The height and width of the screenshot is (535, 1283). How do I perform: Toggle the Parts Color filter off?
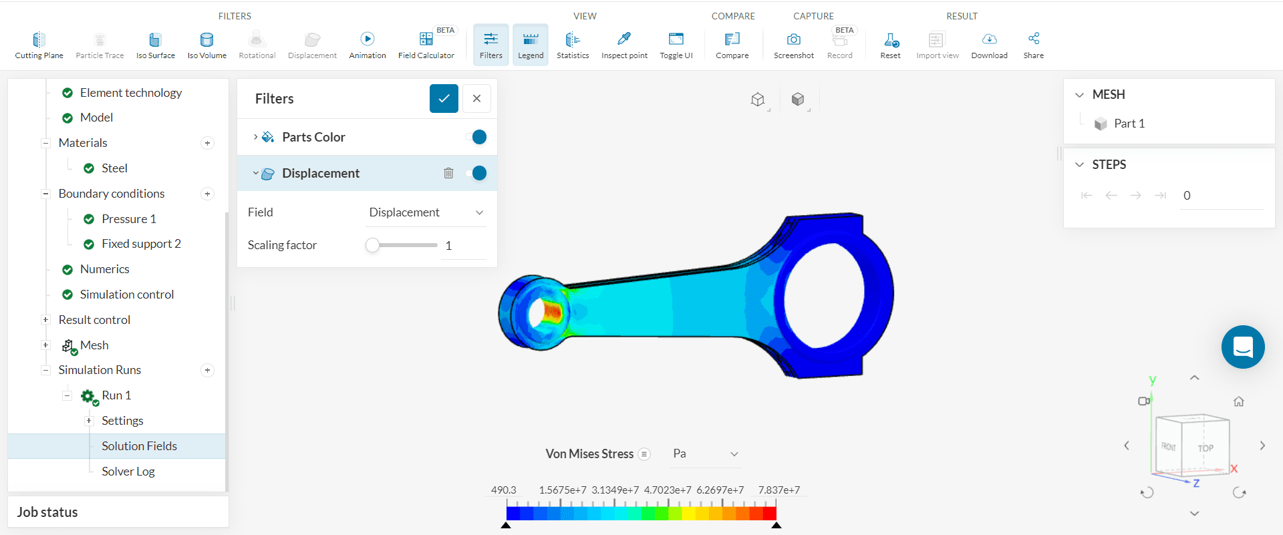tap(478, 137)
